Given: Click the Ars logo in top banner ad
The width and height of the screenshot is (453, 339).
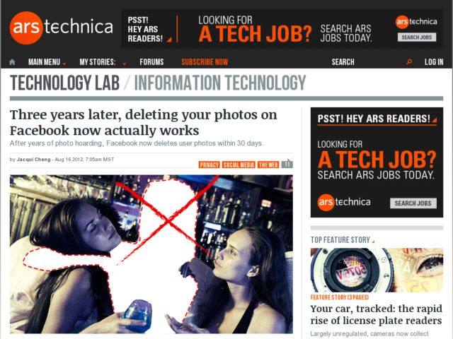Looking at the screenshot, I should (416, 22).
